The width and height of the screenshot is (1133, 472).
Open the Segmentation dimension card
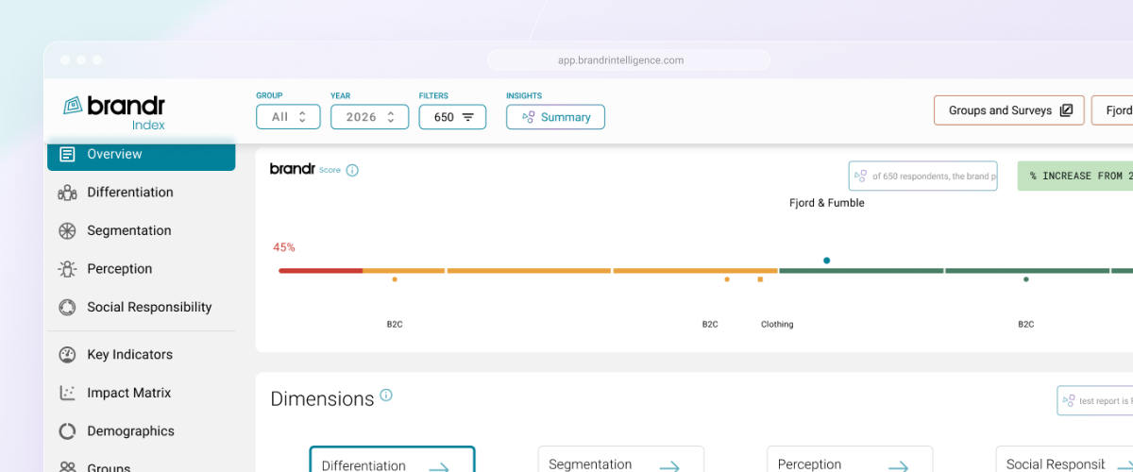point(621,460)
